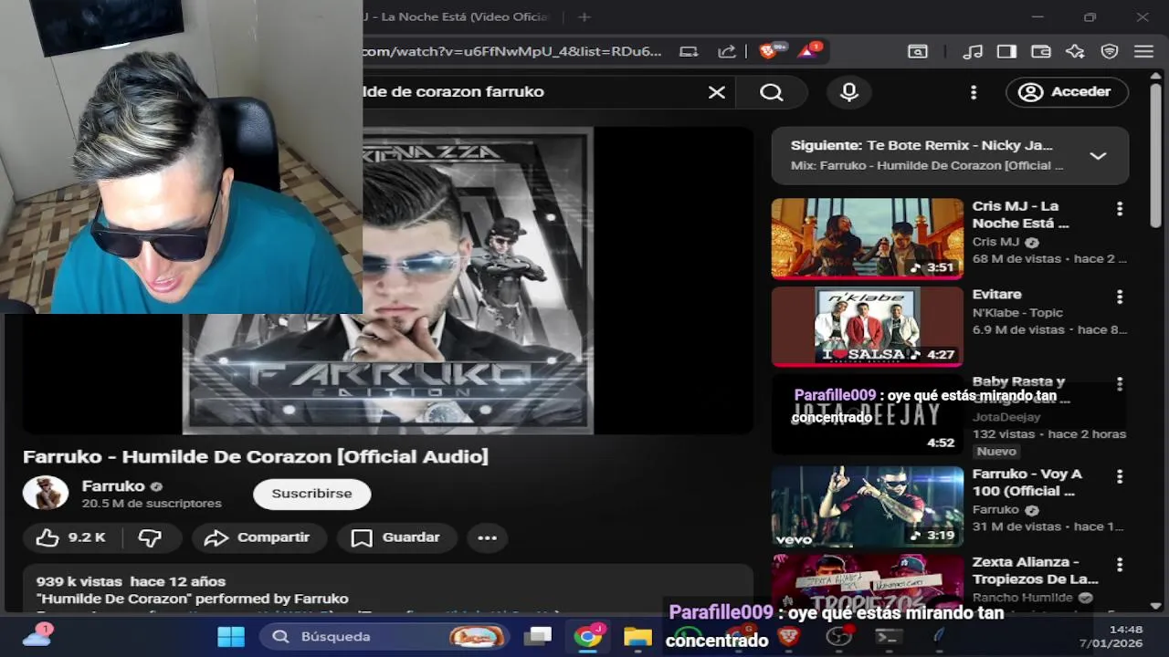Open Cris MJ La Noche Está thumbnail
Image resolution: width=1169 pixels, height=657 pixels.
click(867, 238)
